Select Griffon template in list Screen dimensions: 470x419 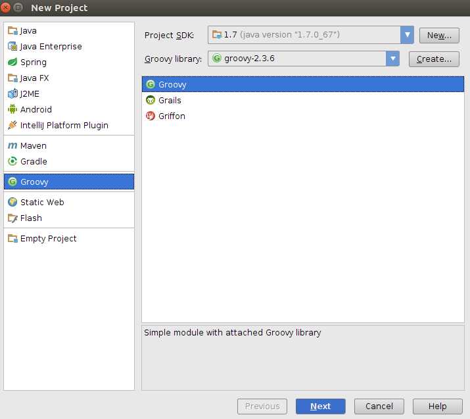303,116
